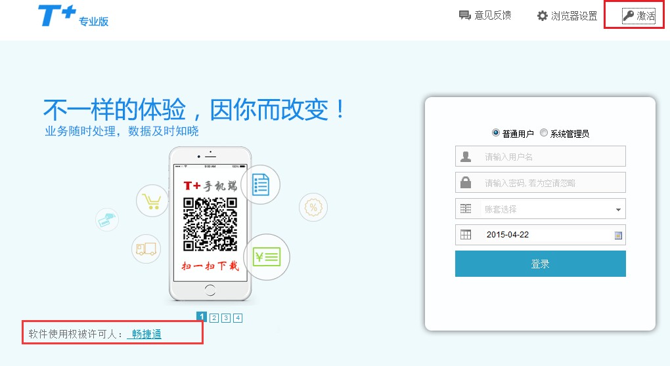Open the calendar picker icon
The width and height of the screenshot is (670, 366).
pyautogui.click(x=618, y=235)
